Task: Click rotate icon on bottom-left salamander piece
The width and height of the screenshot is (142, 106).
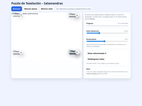Action: (21, 53)
